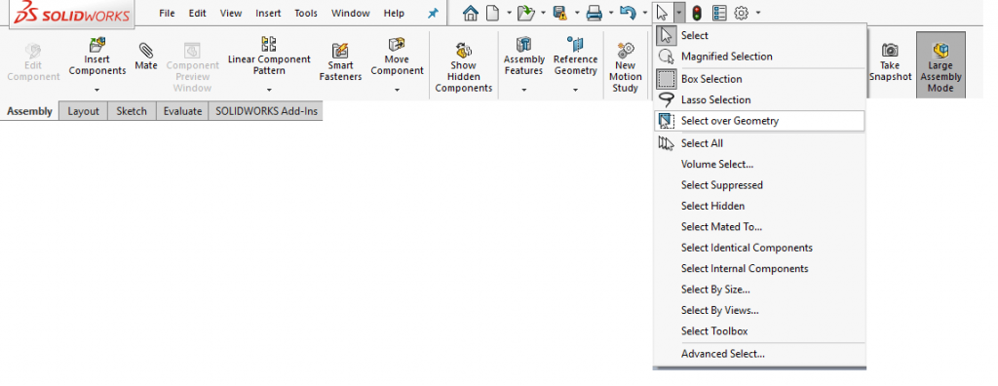Open the Window menu
998x386 pixels.
(350, 14)
